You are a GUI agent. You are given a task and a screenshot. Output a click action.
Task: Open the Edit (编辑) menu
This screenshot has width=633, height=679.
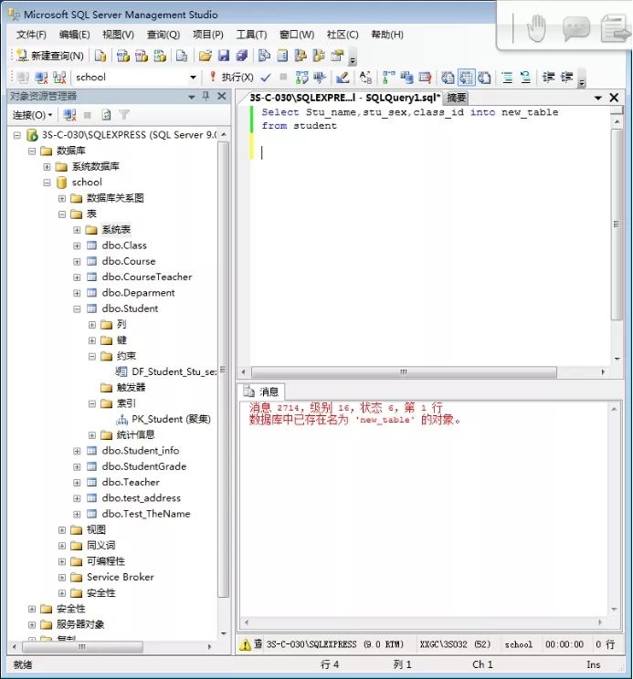tap(74, 35)
